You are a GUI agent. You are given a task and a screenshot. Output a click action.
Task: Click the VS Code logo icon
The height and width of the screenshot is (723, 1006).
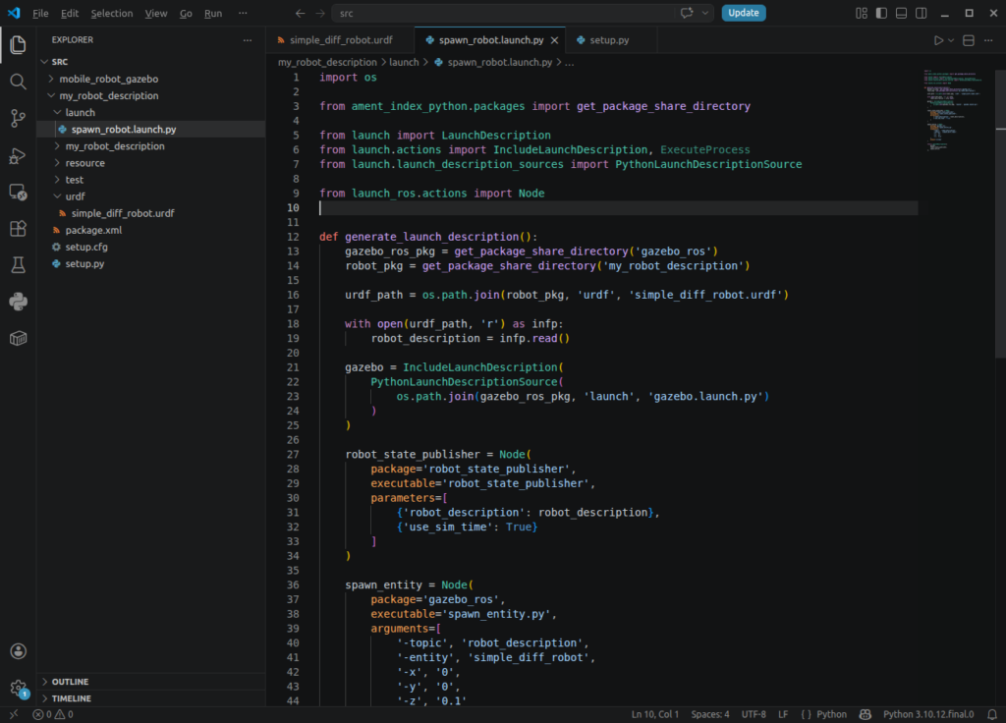pyautogui.click(x=14, y=13)
